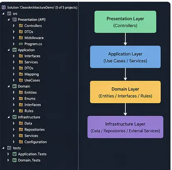Select the 'Infrastructure' project label
The image size is (172, 170).
coord(29,117)
